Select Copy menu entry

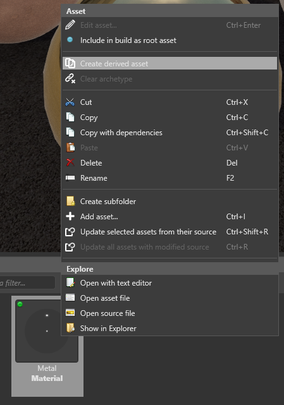pyautogui.click(x=170, y=118)
